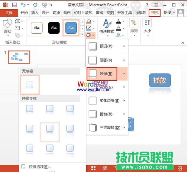Open Reflection Options (映像选项) link

[x=40, y=167]
